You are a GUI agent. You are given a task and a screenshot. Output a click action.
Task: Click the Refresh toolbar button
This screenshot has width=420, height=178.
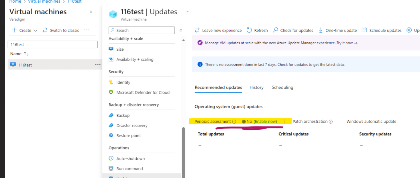point(257,30)
